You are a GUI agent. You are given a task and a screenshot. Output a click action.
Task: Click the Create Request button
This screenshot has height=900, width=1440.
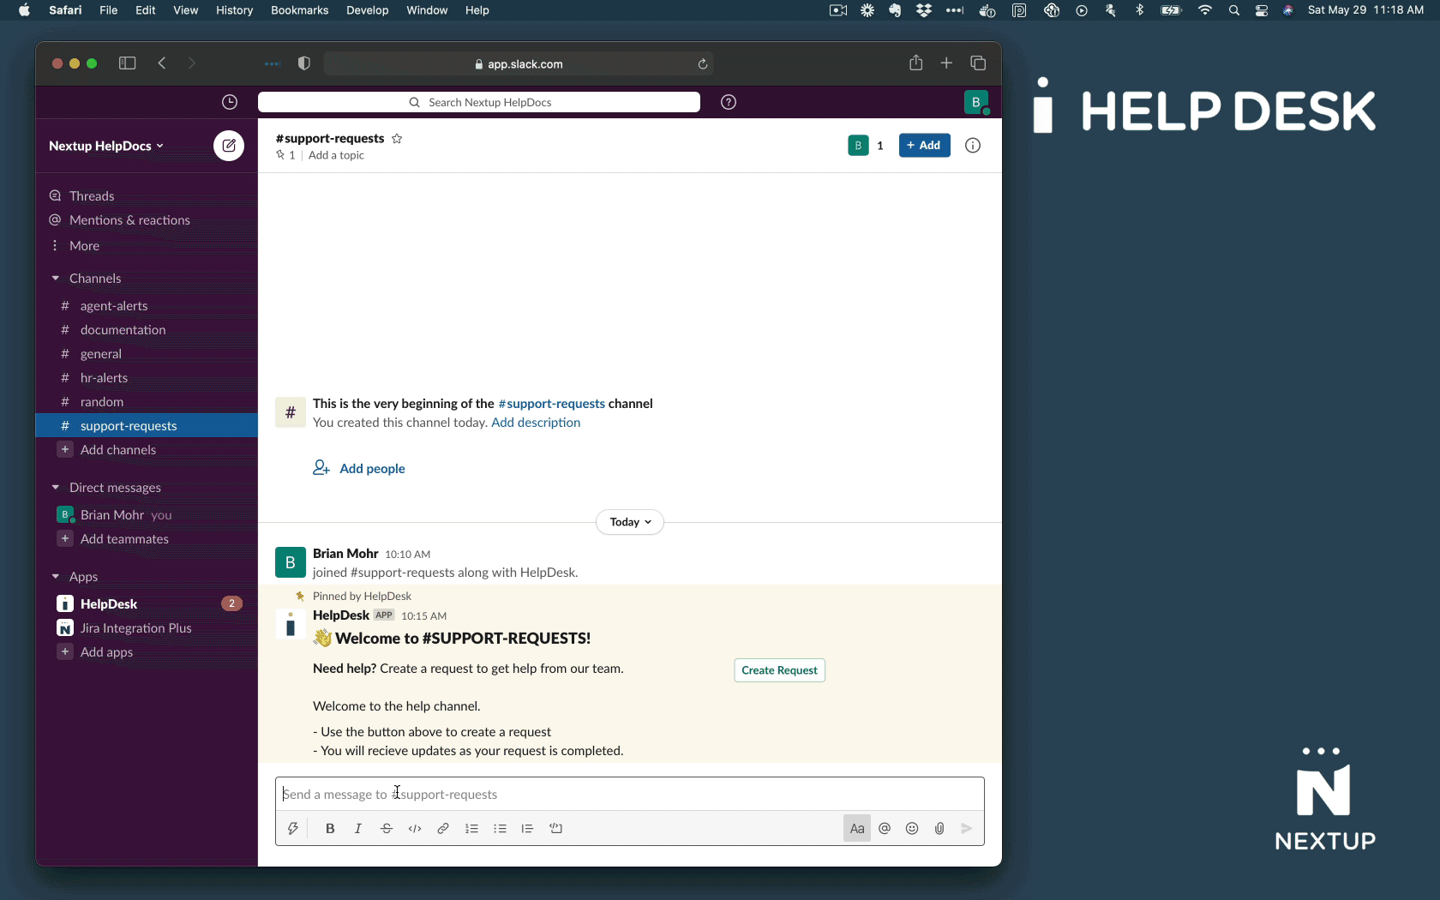[779, 670]
